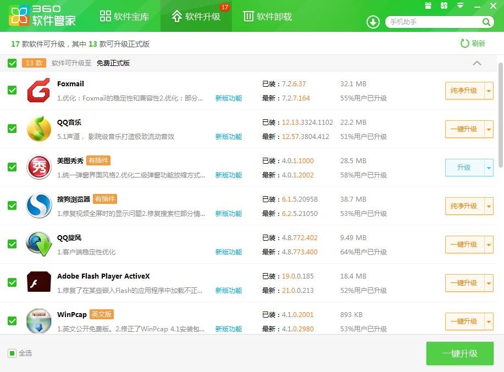Click the 手机助手 search input field

point(434,22)
